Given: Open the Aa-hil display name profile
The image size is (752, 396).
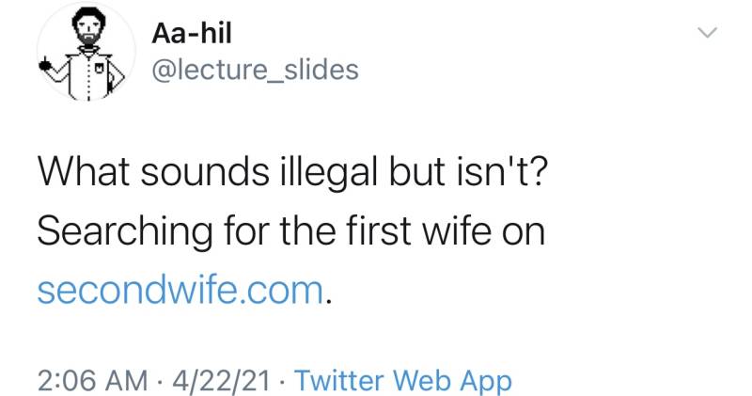Looking at the screenshot, I should click(x=191, y=35).
